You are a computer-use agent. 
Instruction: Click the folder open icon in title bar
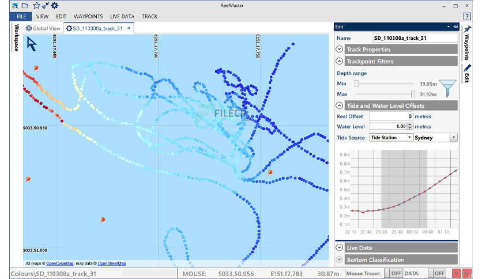pyautogui.click(x=25, y=6)
